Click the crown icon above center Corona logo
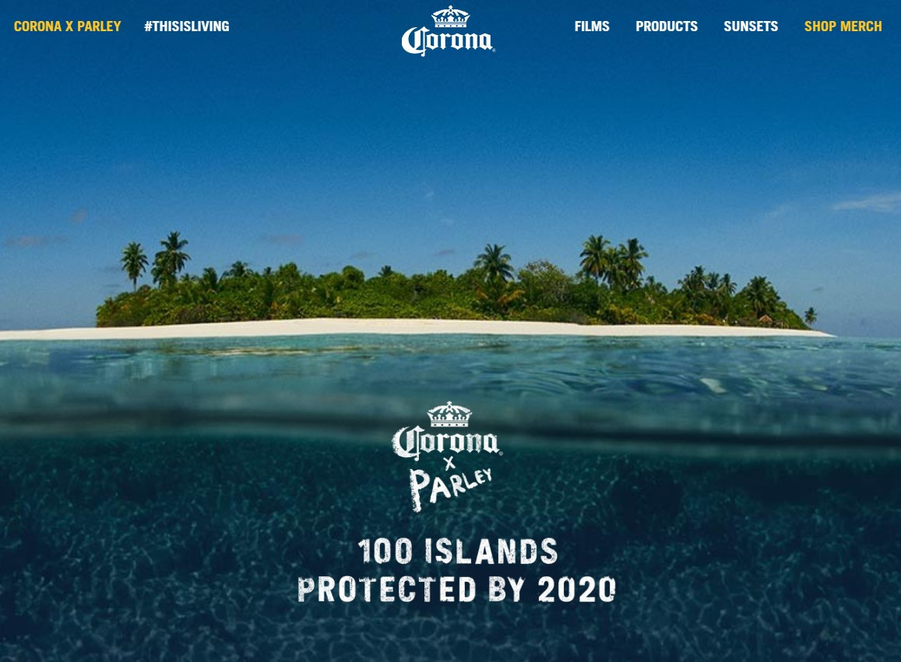Viewport: 901px width, 662px height. point(449,414)
